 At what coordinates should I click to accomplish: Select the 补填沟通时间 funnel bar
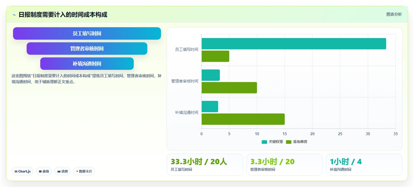(x=87, y=64)
